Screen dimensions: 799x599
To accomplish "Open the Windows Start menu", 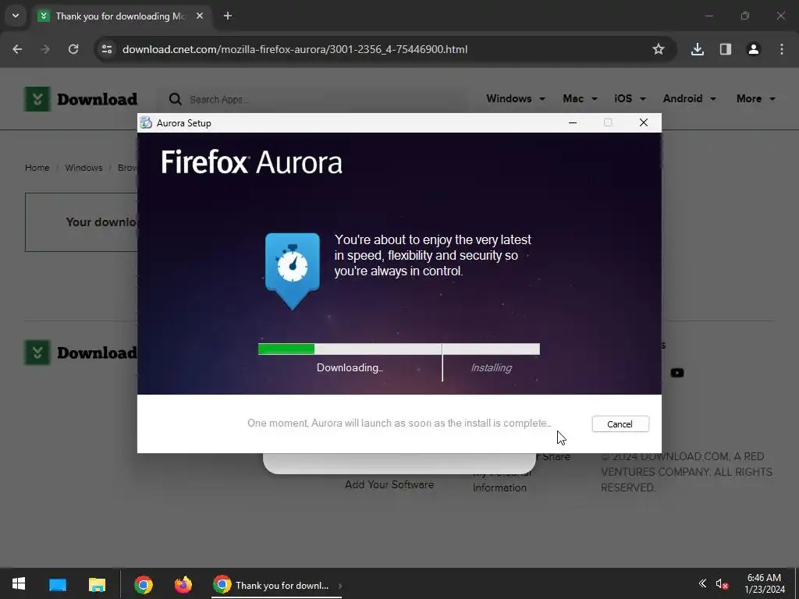I will pyautogui.click(x=19, y=583).
